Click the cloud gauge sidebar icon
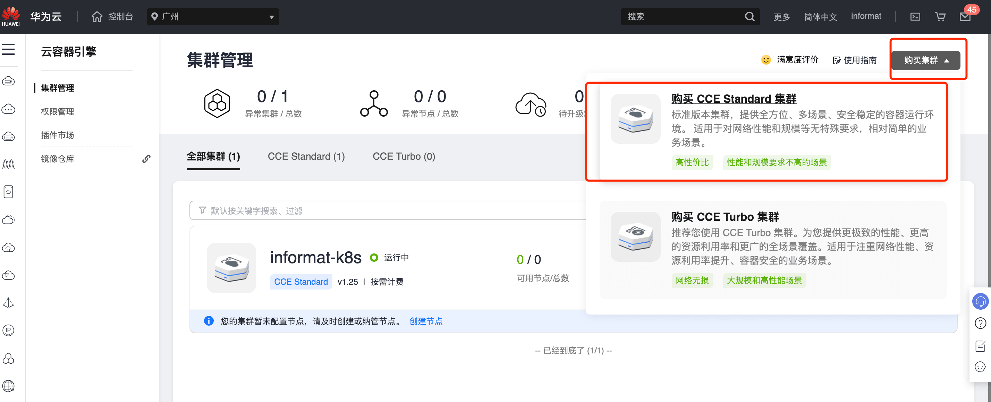Image resolution: width=991 pixels, height=402 pixels. (8, 275)
